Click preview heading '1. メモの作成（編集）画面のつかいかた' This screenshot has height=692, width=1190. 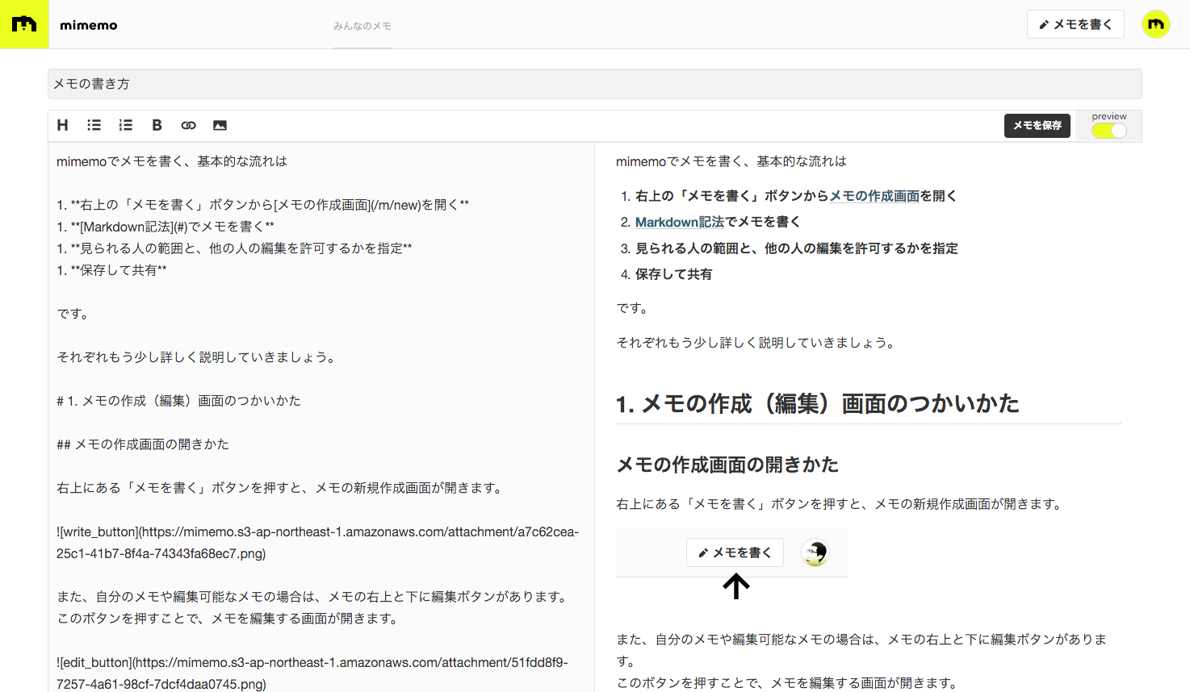pyautogui.click(x=818, y=403)
